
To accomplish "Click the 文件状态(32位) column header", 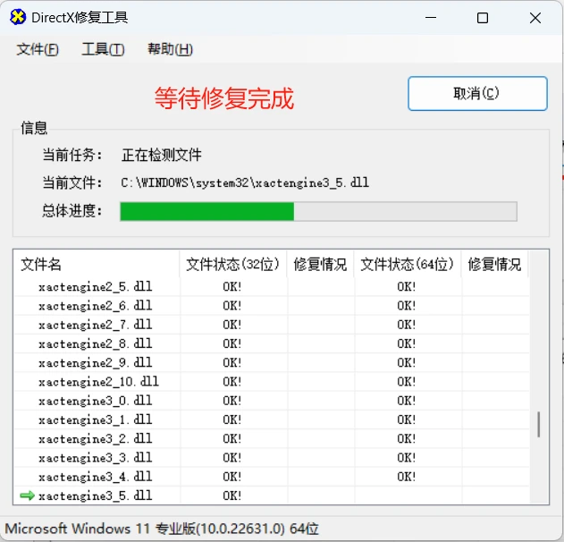I will click(x=232, y=265).
